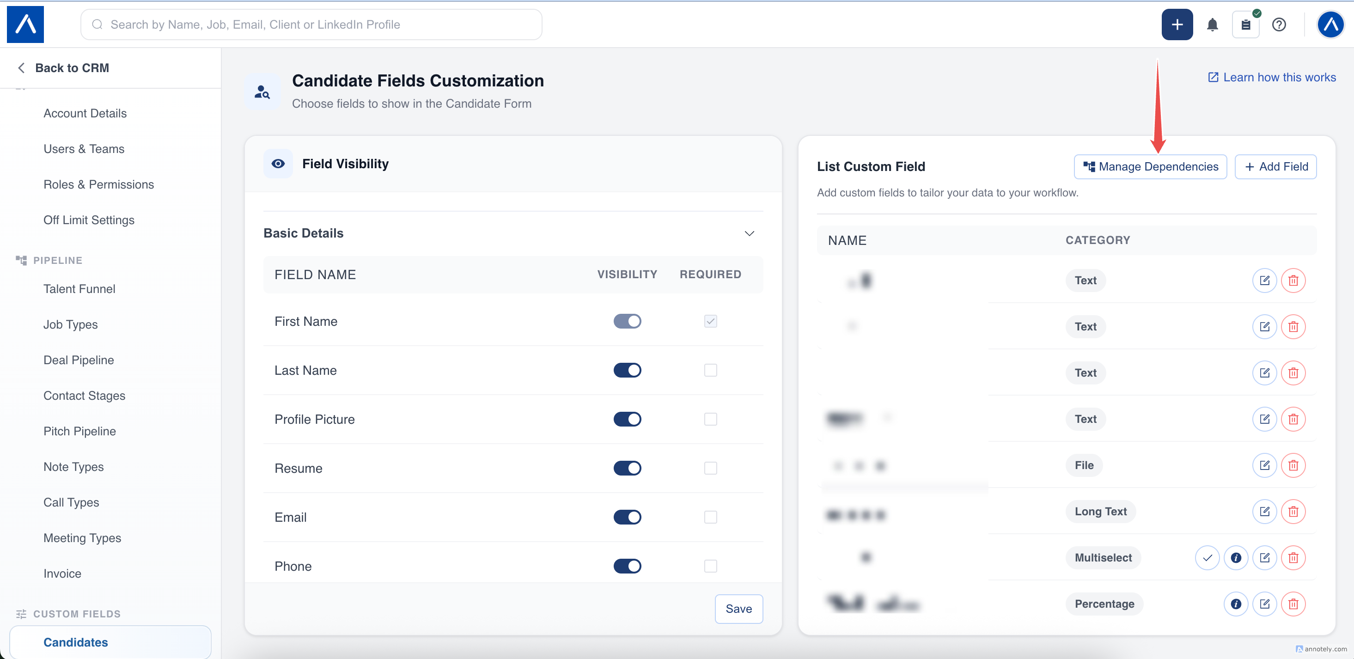Go to Contact Stages

point(85,395)
